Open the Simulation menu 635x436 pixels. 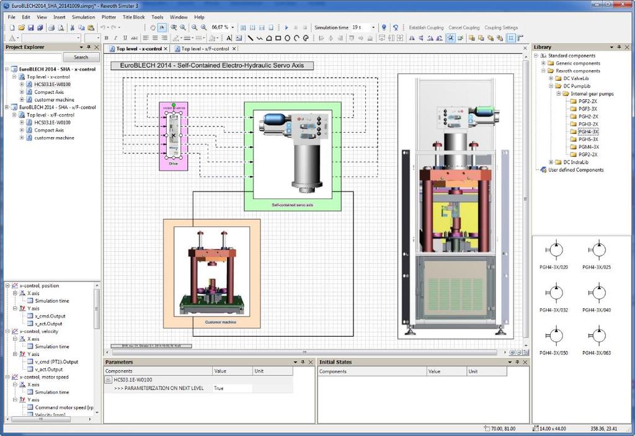tap(84, 17)
